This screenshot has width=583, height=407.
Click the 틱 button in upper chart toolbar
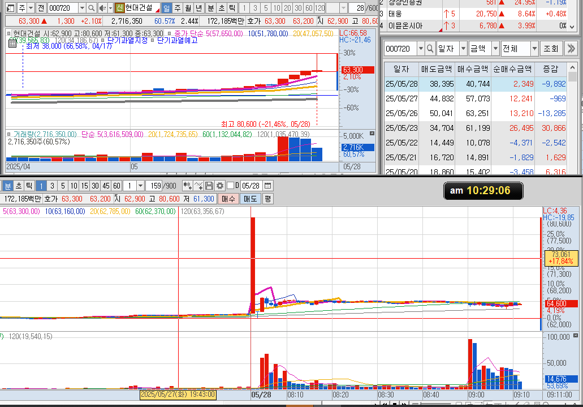[x=232, y=8]
